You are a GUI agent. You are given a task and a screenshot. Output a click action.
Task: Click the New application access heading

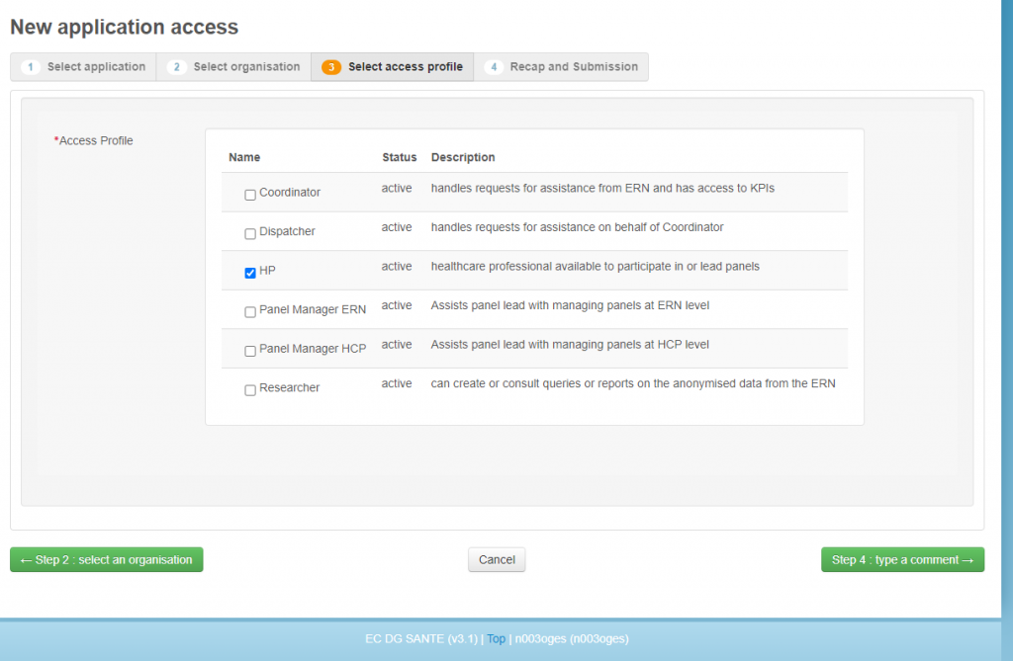click(x=124, y=28)
